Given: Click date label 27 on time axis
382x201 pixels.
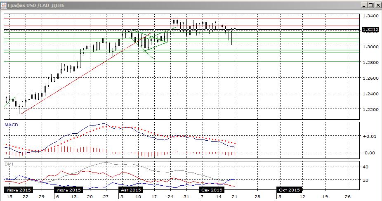Looking at the screenshot, I should coord(106,197).
